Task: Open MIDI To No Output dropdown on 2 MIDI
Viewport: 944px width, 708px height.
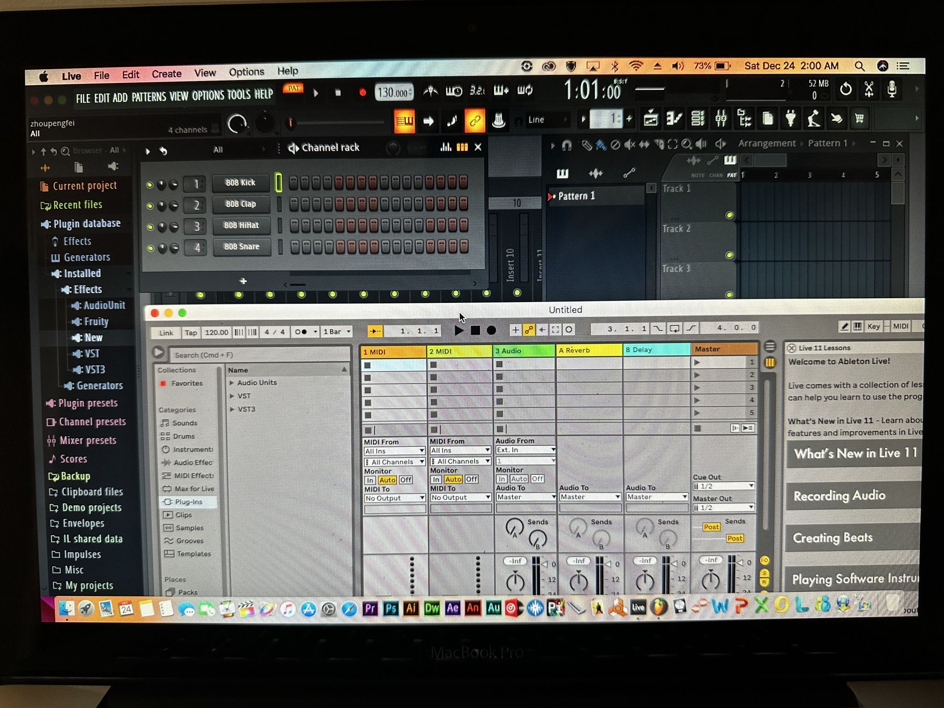Action: tap(460, 497)
